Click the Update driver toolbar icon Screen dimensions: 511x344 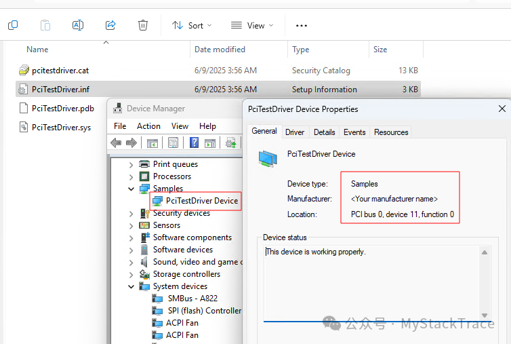coord(230,143)
